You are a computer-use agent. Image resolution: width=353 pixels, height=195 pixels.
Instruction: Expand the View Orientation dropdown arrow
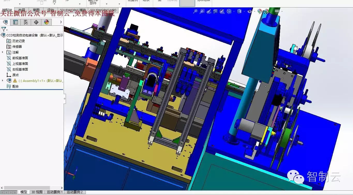tap(234, 11)
